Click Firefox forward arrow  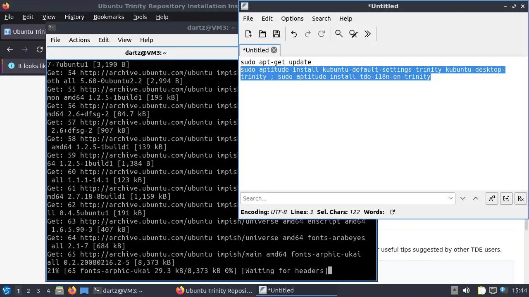(x=25, y=49)
